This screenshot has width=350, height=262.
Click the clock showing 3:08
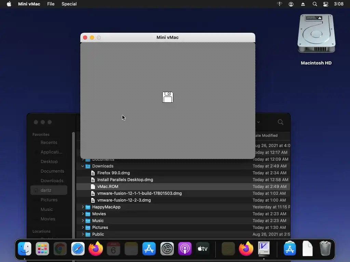click(339, 4)
